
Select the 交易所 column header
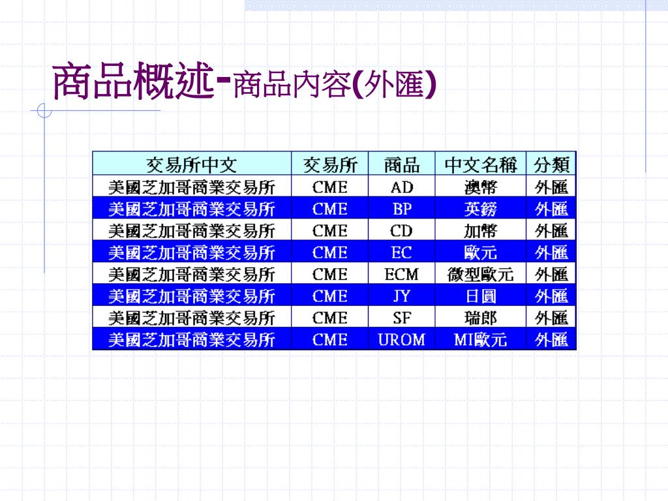tap(329, 164)
